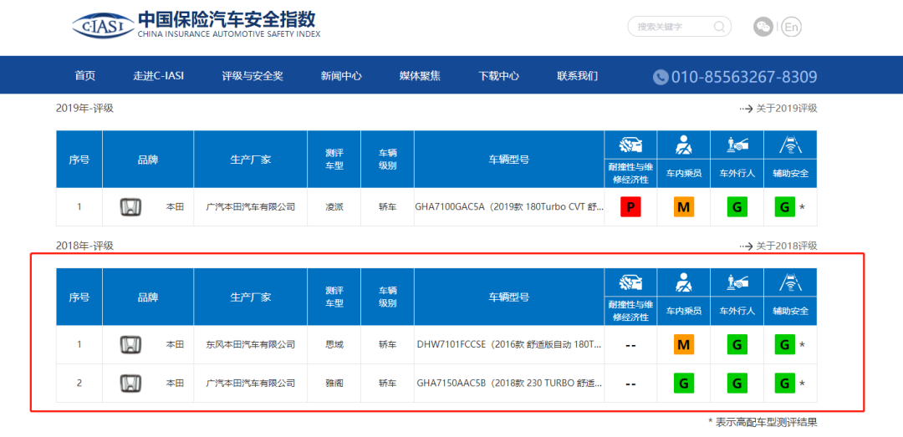Open the WeChat icon
The height and width of the screenshot is (437, 903).
point(763,27)
